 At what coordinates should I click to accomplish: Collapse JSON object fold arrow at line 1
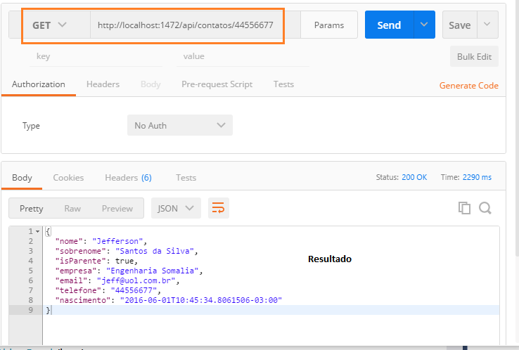(38, 231)
